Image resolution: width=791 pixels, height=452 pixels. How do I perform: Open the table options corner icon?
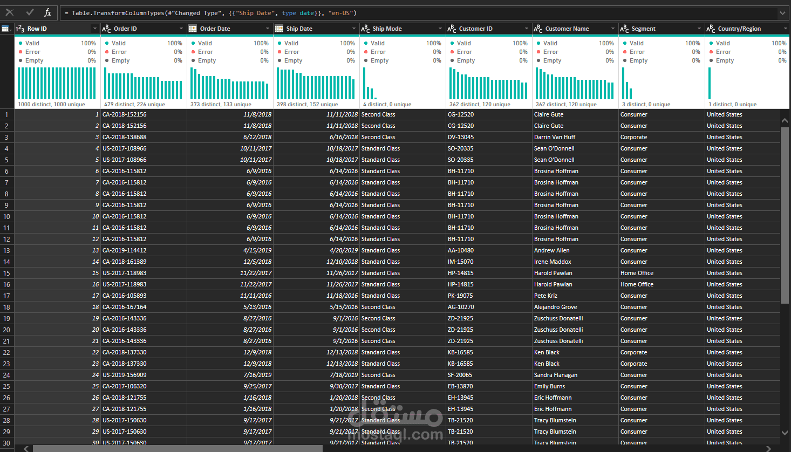6,29
